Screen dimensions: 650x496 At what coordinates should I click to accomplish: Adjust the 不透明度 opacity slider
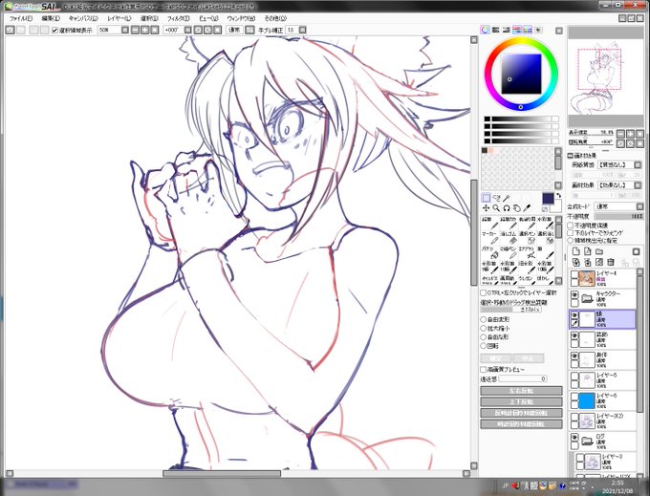click(x=618, y=216)
